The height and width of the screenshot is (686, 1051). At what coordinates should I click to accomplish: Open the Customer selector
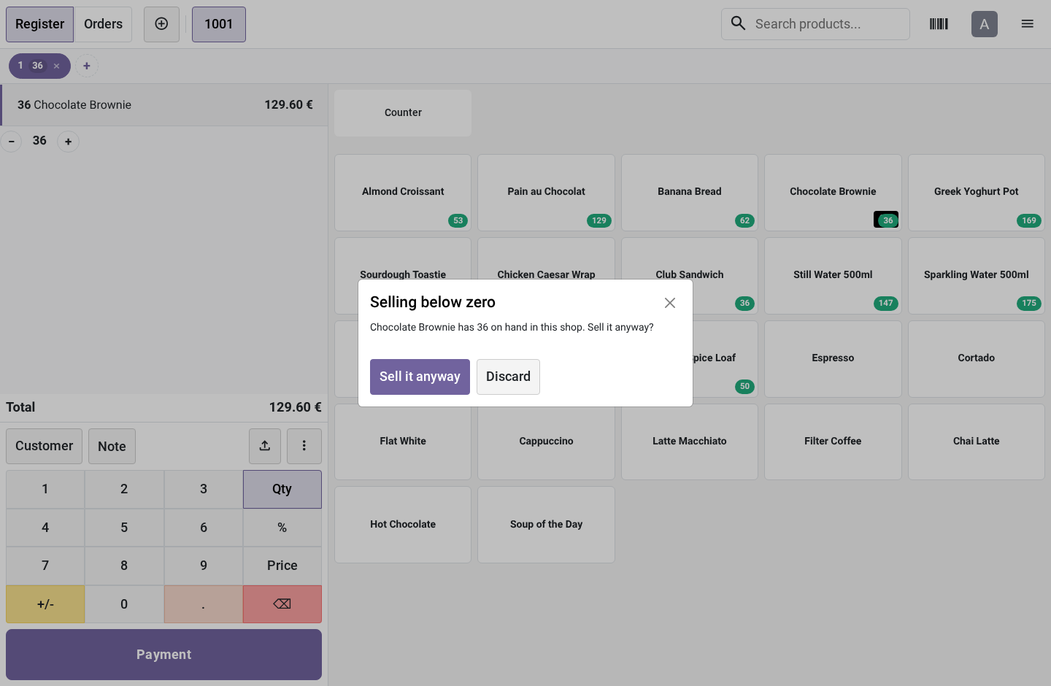(x=44, y=446)
